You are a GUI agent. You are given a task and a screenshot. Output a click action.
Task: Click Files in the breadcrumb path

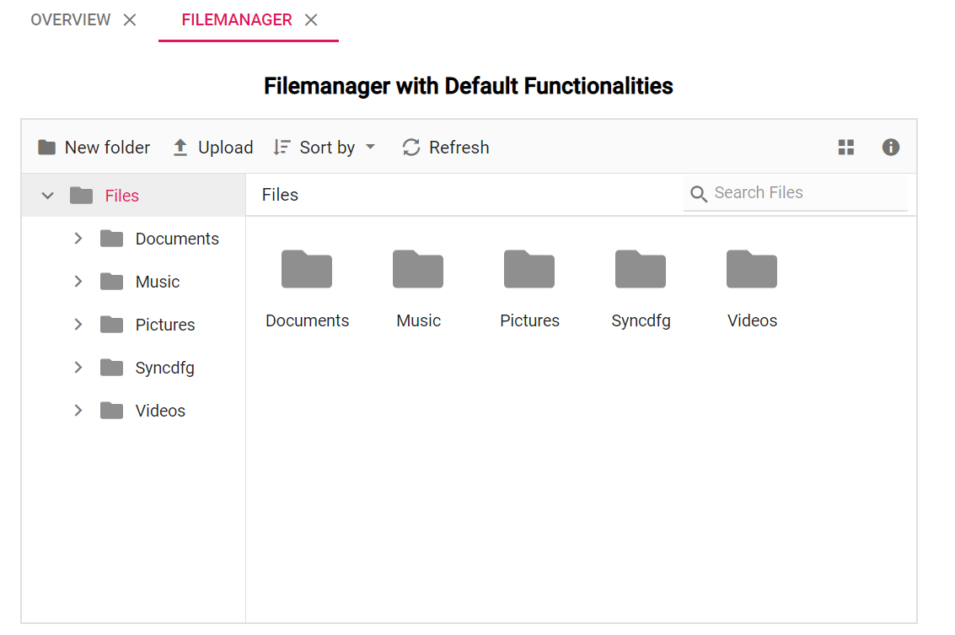[x=280, y=195]
